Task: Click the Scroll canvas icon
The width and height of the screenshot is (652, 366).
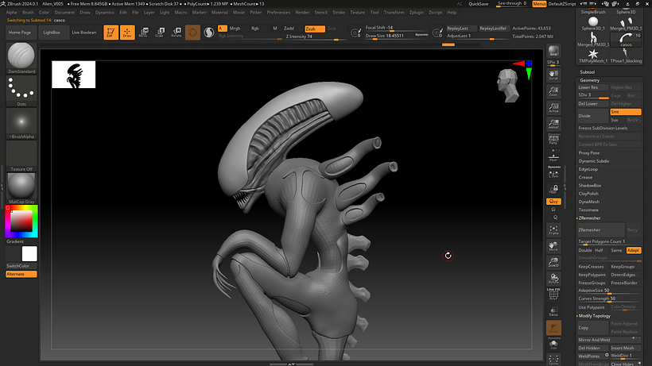Action: pos(553,75)
